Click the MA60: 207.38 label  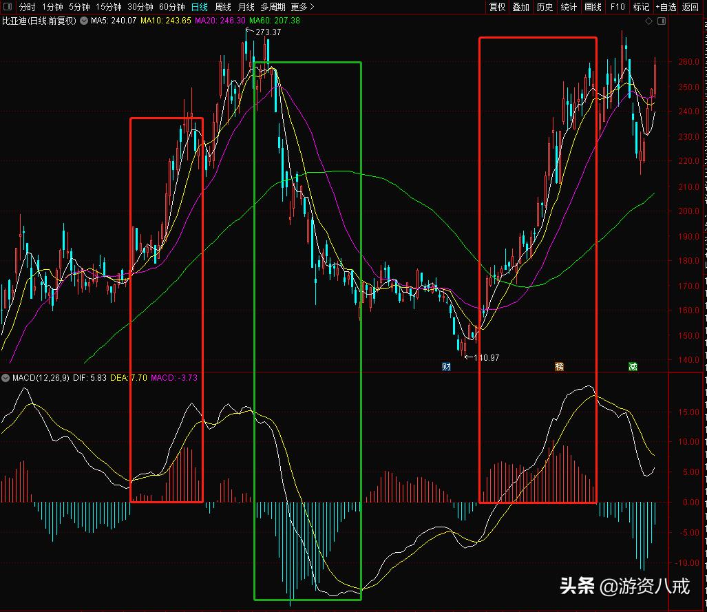[275, 21]
